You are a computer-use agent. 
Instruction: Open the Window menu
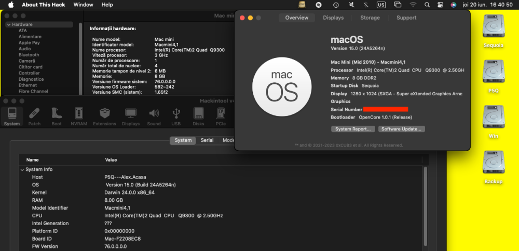click(83, 5)
